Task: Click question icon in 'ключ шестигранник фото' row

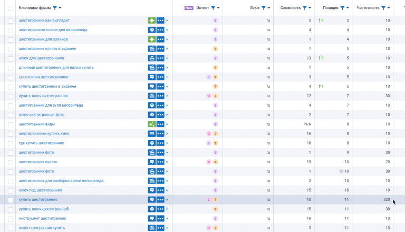Action: 152,115
